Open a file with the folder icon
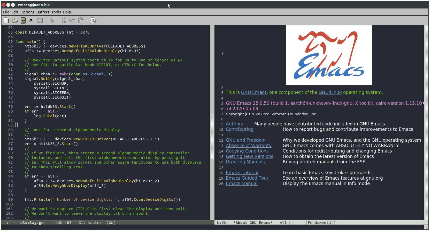431x232 pixels. click(15, 20)
